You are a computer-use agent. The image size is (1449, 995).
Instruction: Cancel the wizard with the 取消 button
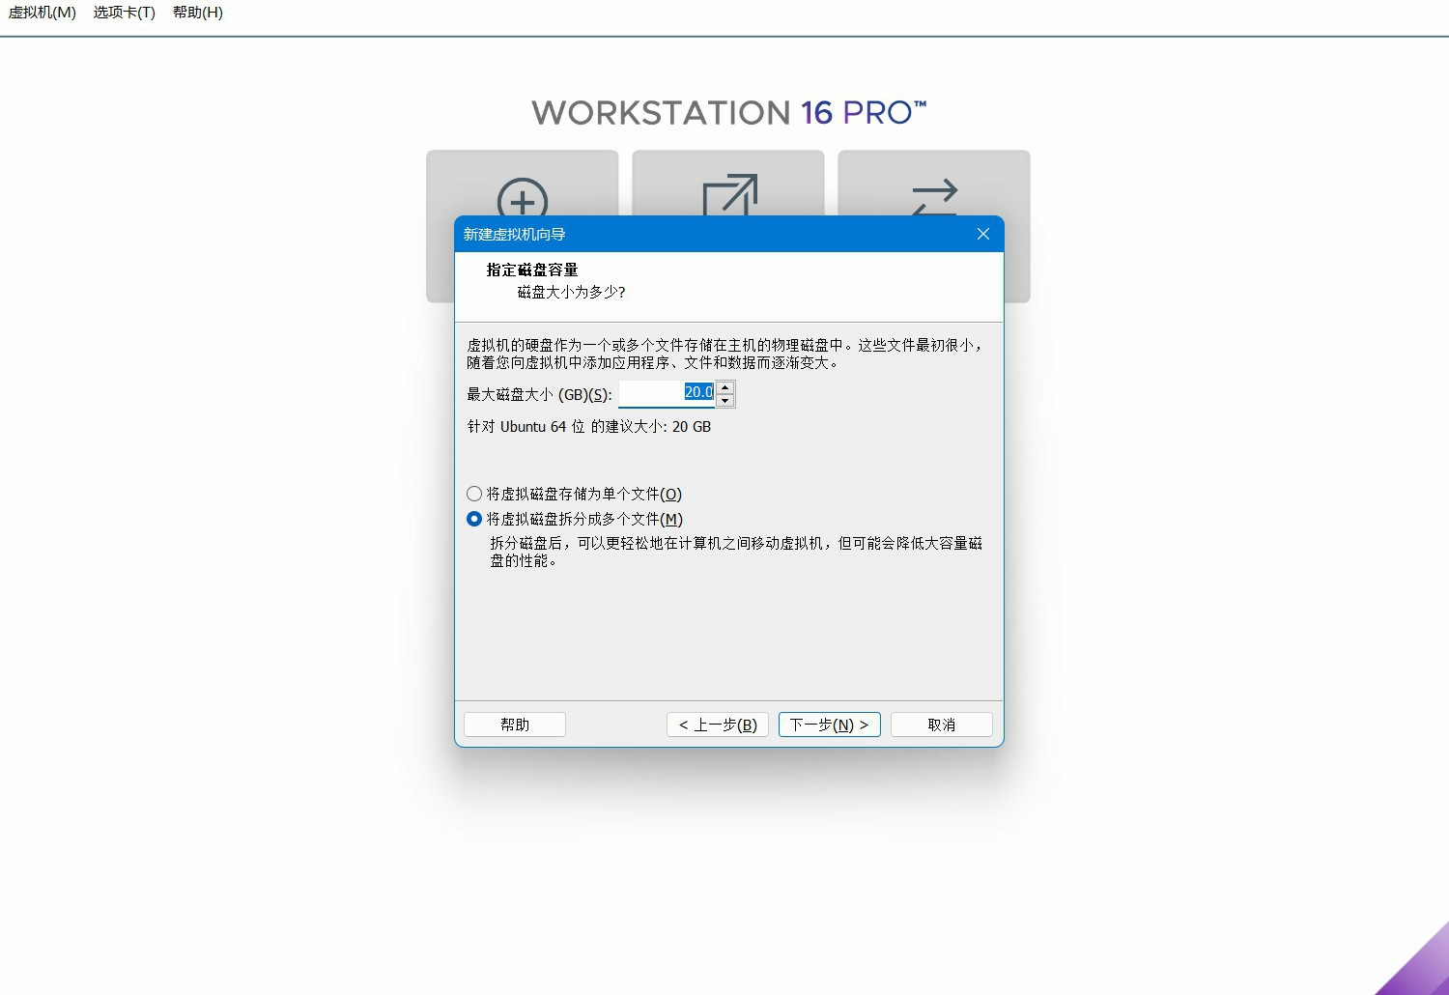pos(942,725)
